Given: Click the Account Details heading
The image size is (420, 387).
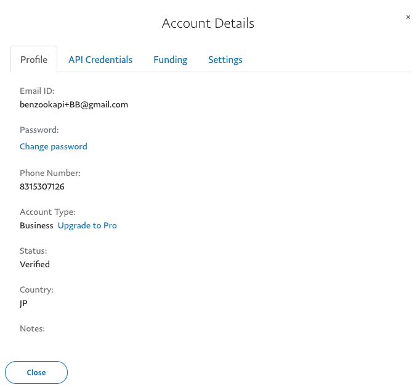Looking at the screenshot, I should pos(208,23).
